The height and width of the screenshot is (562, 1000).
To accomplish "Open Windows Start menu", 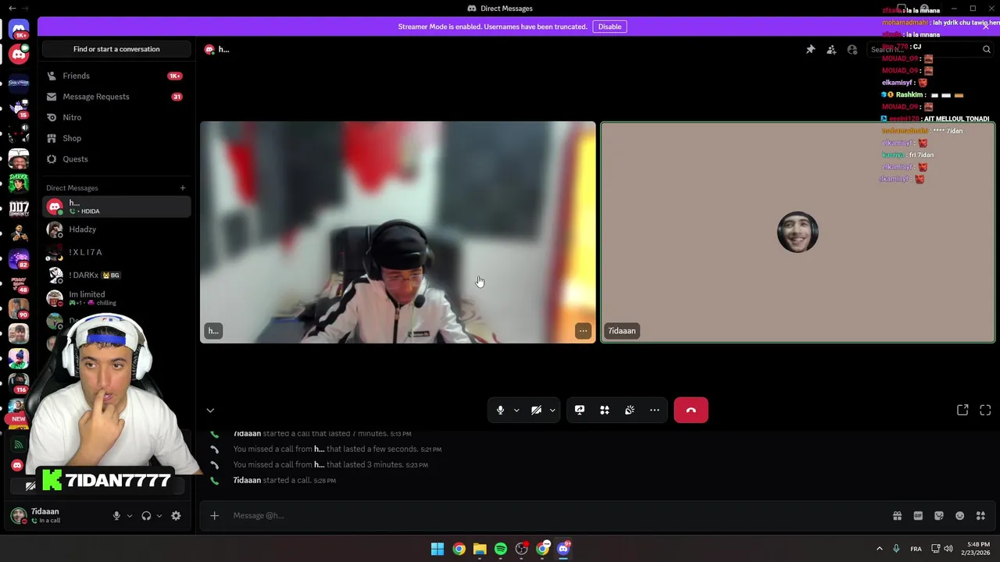I will [437, 549].
